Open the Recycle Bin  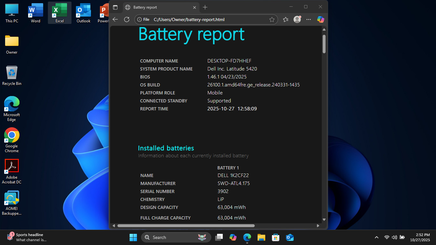(12, 76)
